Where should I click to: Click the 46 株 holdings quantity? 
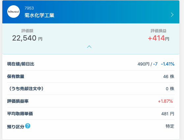pos(169,76)
